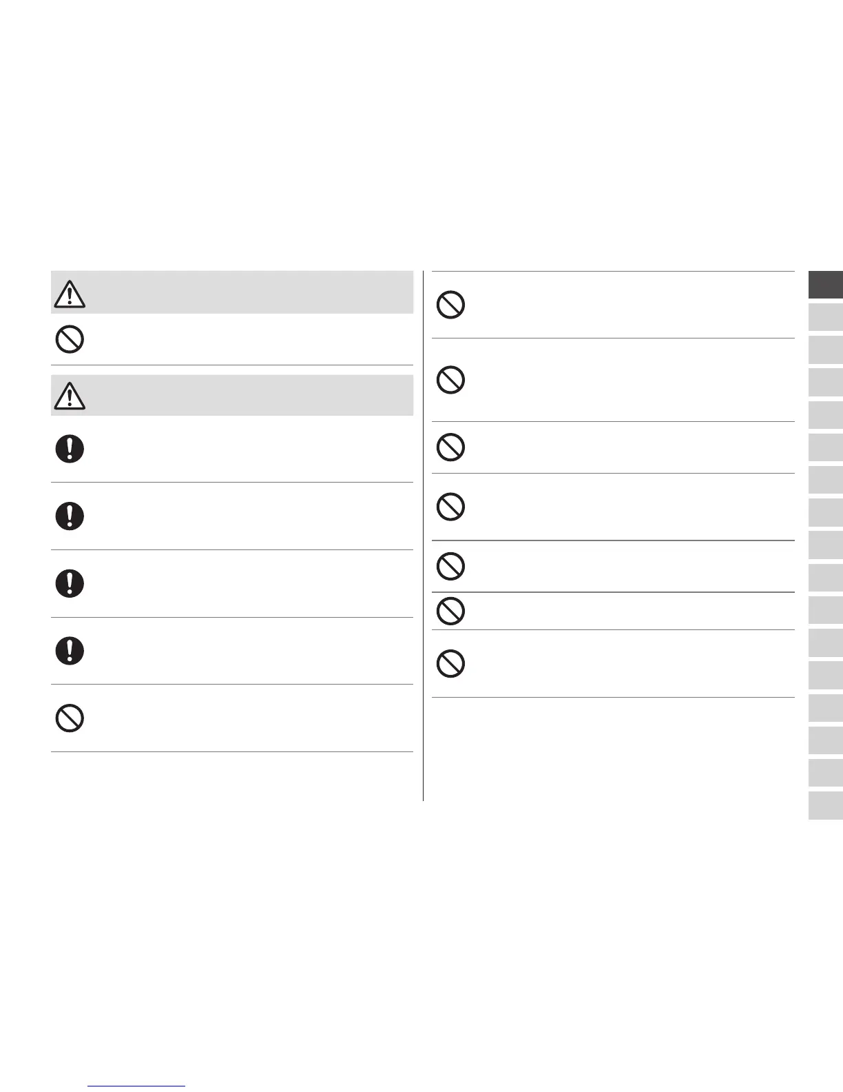Click the first black exclamation mark icon
Image resolution: width=843 pixels, height=1092 pixels.
point(69,449)
